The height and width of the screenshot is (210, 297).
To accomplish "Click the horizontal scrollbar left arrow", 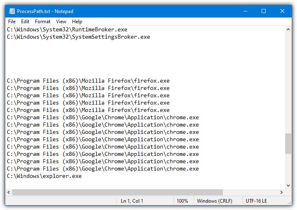I will 9,192.
